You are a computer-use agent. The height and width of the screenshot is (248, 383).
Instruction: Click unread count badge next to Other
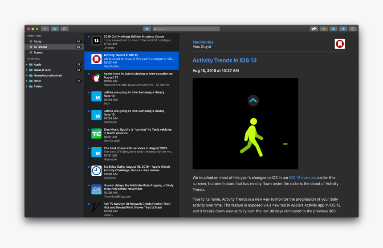(79, 81)
